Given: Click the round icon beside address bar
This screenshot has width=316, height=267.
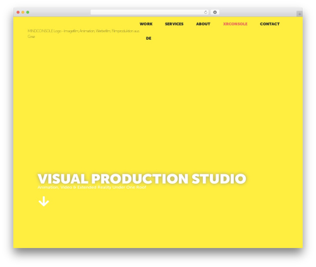Looking at the screenshot, I should click(215, 12).
